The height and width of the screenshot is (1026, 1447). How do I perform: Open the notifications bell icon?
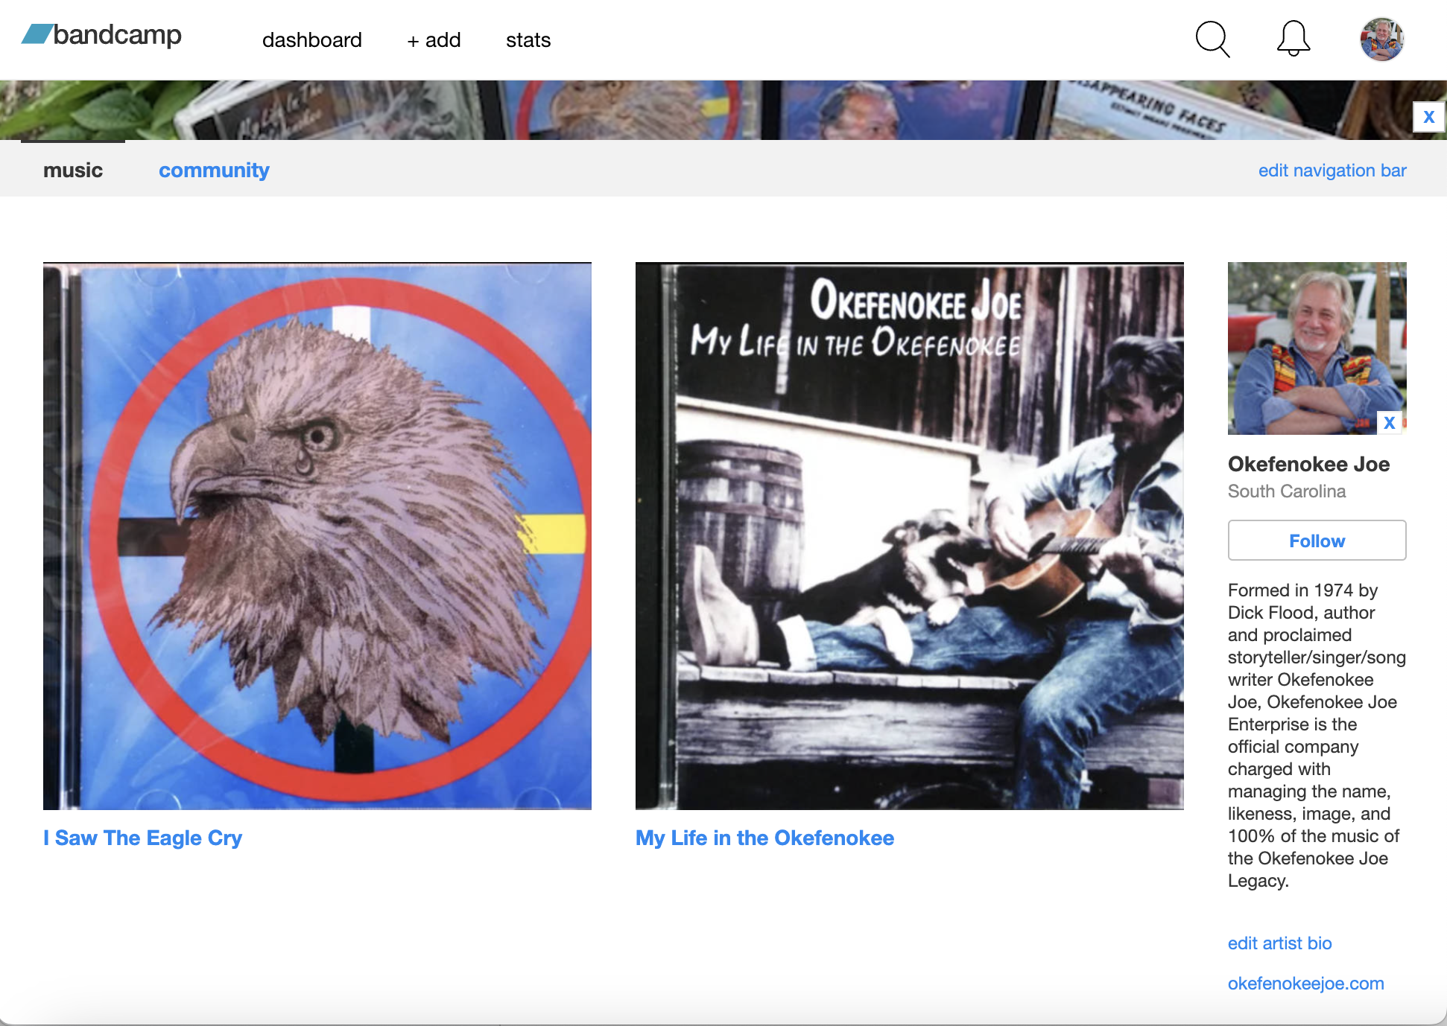[x=1294, y=38]
